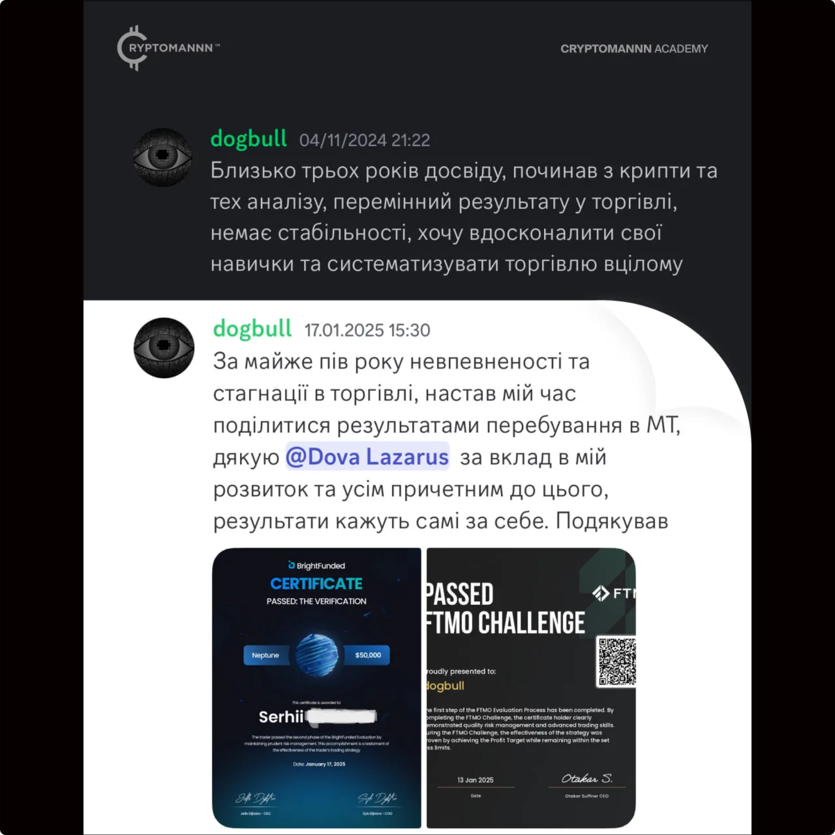The width and height of the screenshot is (835, 835).
Task: Click the dogbull name on FTMO certificate
Action: point(445,686)
